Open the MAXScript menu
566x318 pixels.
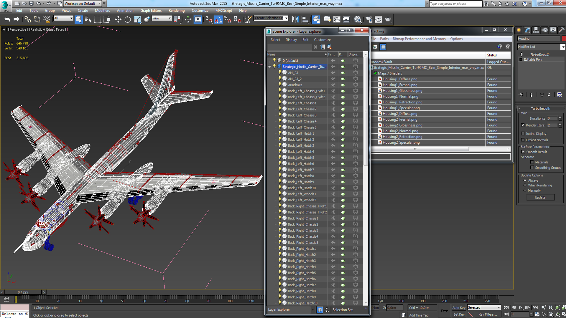coord(223,11)
